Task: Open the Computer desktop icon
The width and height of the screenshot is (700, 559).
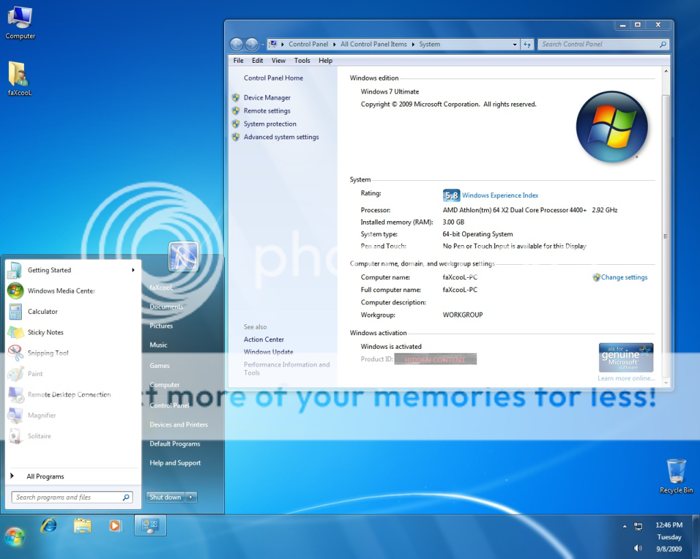Action: click(20, 23)
